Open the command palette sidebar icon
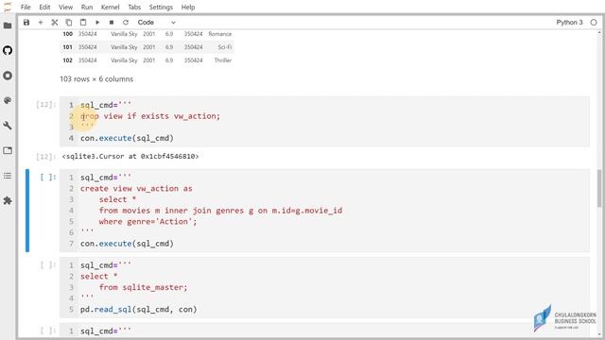This screenshot has height=340, width=605. pos(8,101)
